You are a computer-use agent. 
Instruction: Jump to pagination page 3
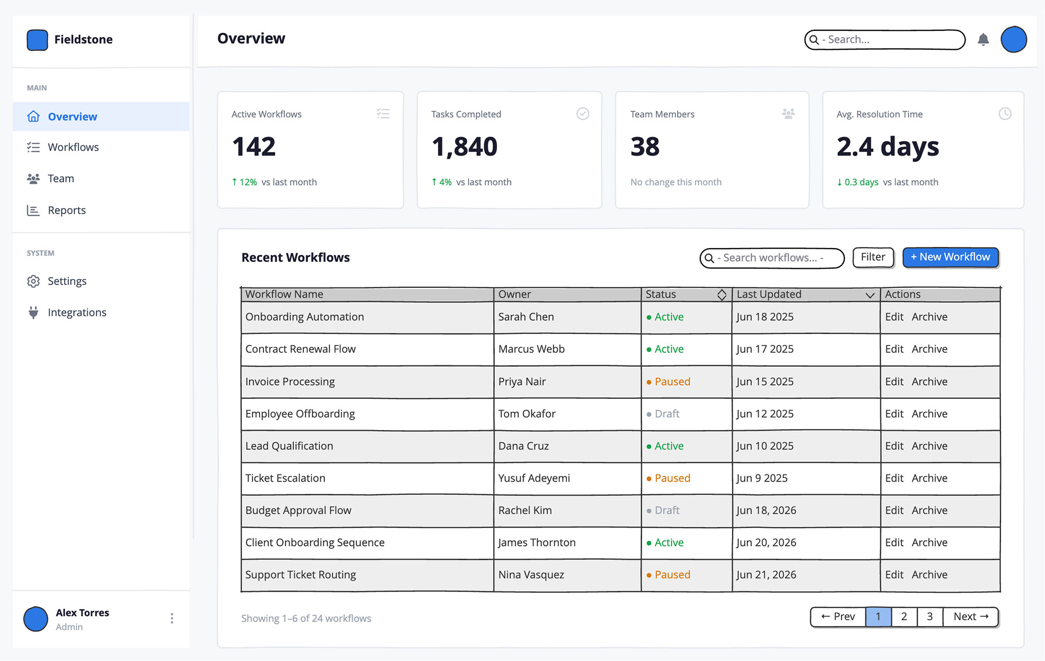point(930,617)
